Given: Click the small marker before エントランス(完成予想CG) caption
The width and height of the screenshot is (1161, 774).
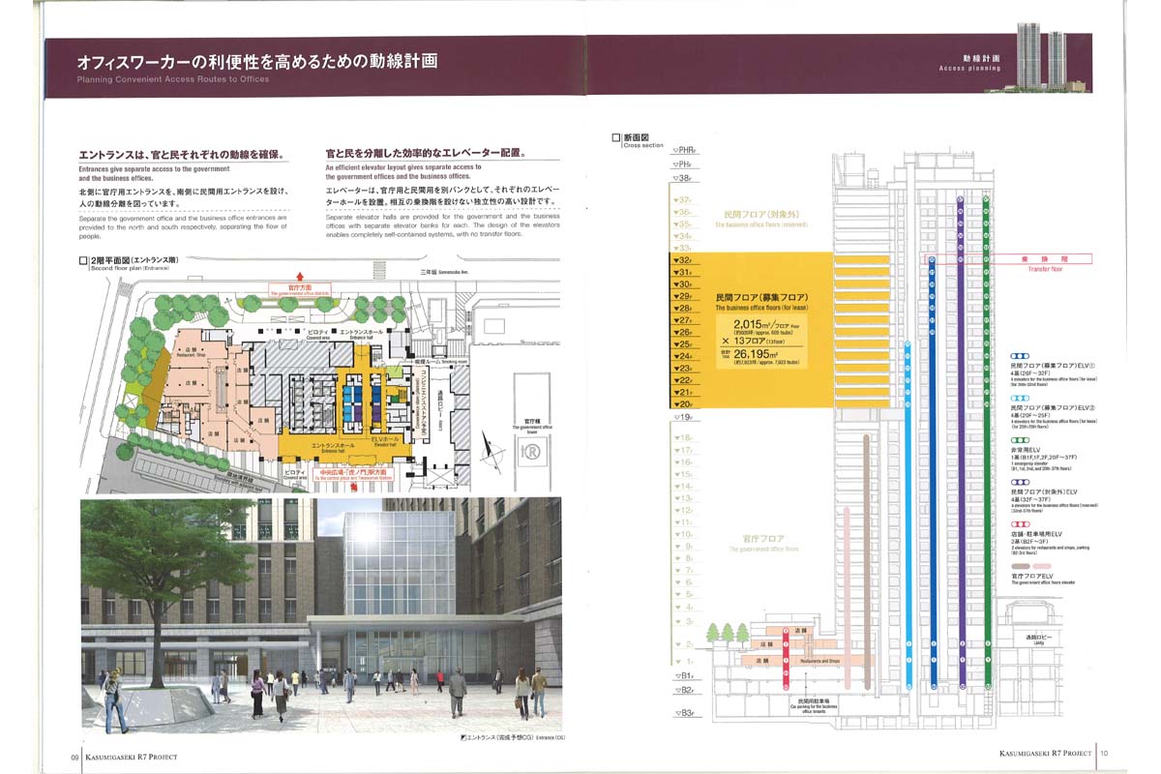Looking at the screenshot, I should pos(461,738).
